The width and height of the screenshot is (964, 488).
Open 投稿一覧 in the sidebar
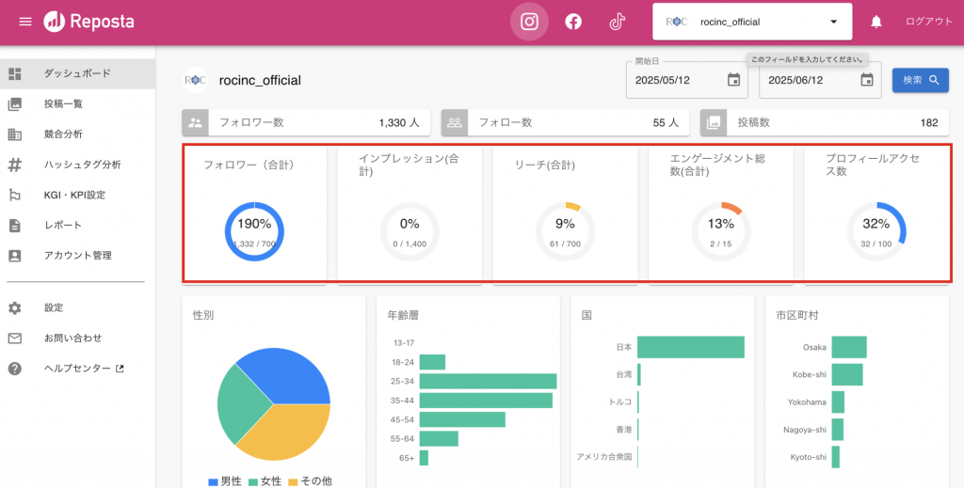click(77, 104)
